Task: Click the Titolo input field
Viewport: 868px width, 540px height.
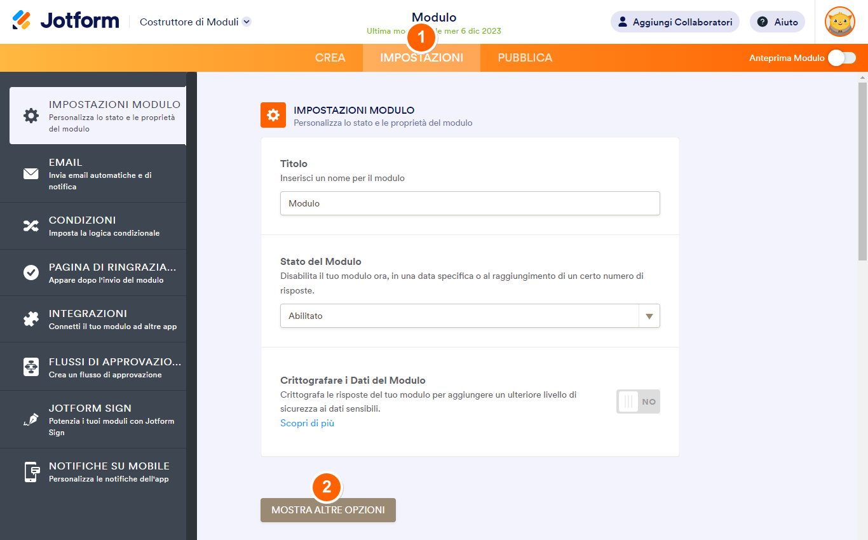Action: pos(470,203)
